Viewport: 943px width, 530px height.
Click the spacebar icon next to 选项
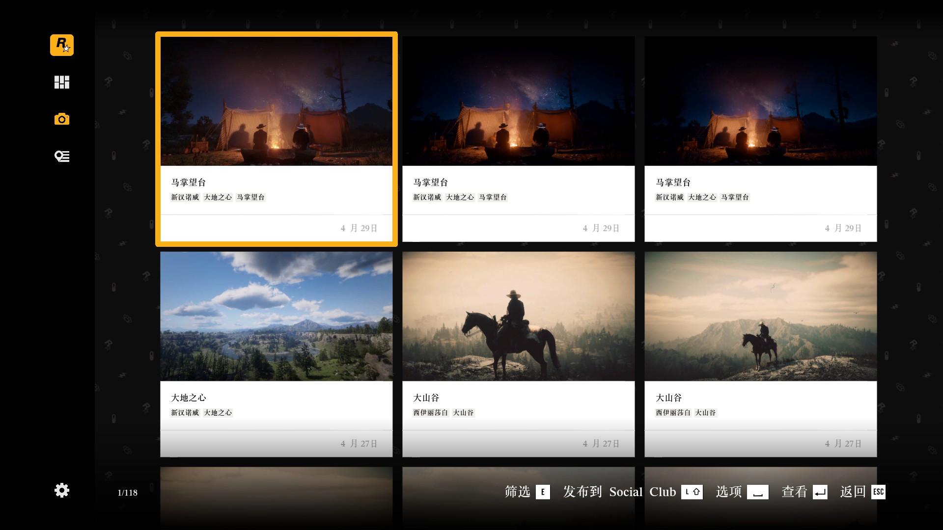click(x=757, y=492)
